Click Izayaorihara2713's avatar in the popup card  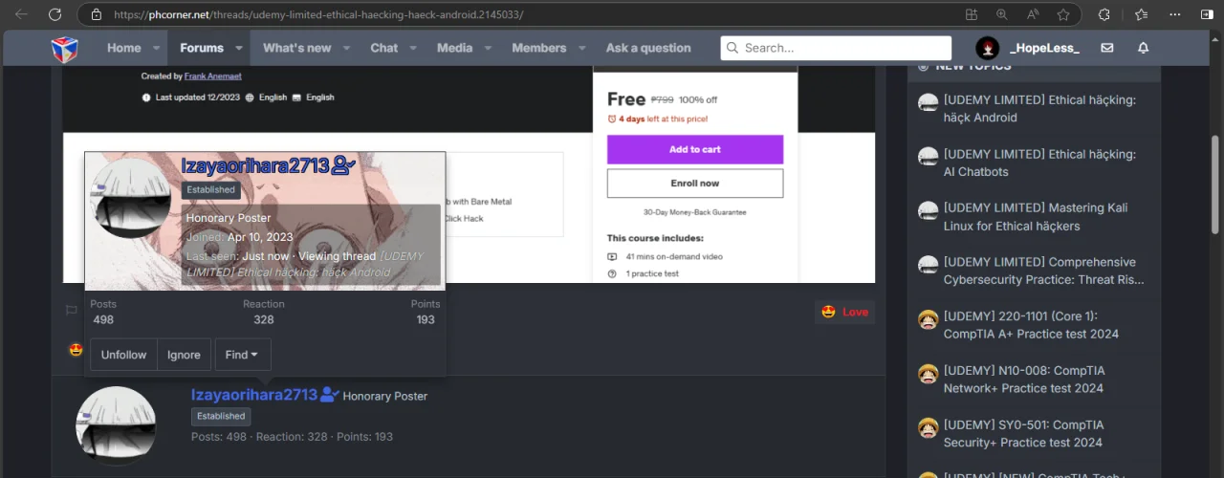(132, 198)
